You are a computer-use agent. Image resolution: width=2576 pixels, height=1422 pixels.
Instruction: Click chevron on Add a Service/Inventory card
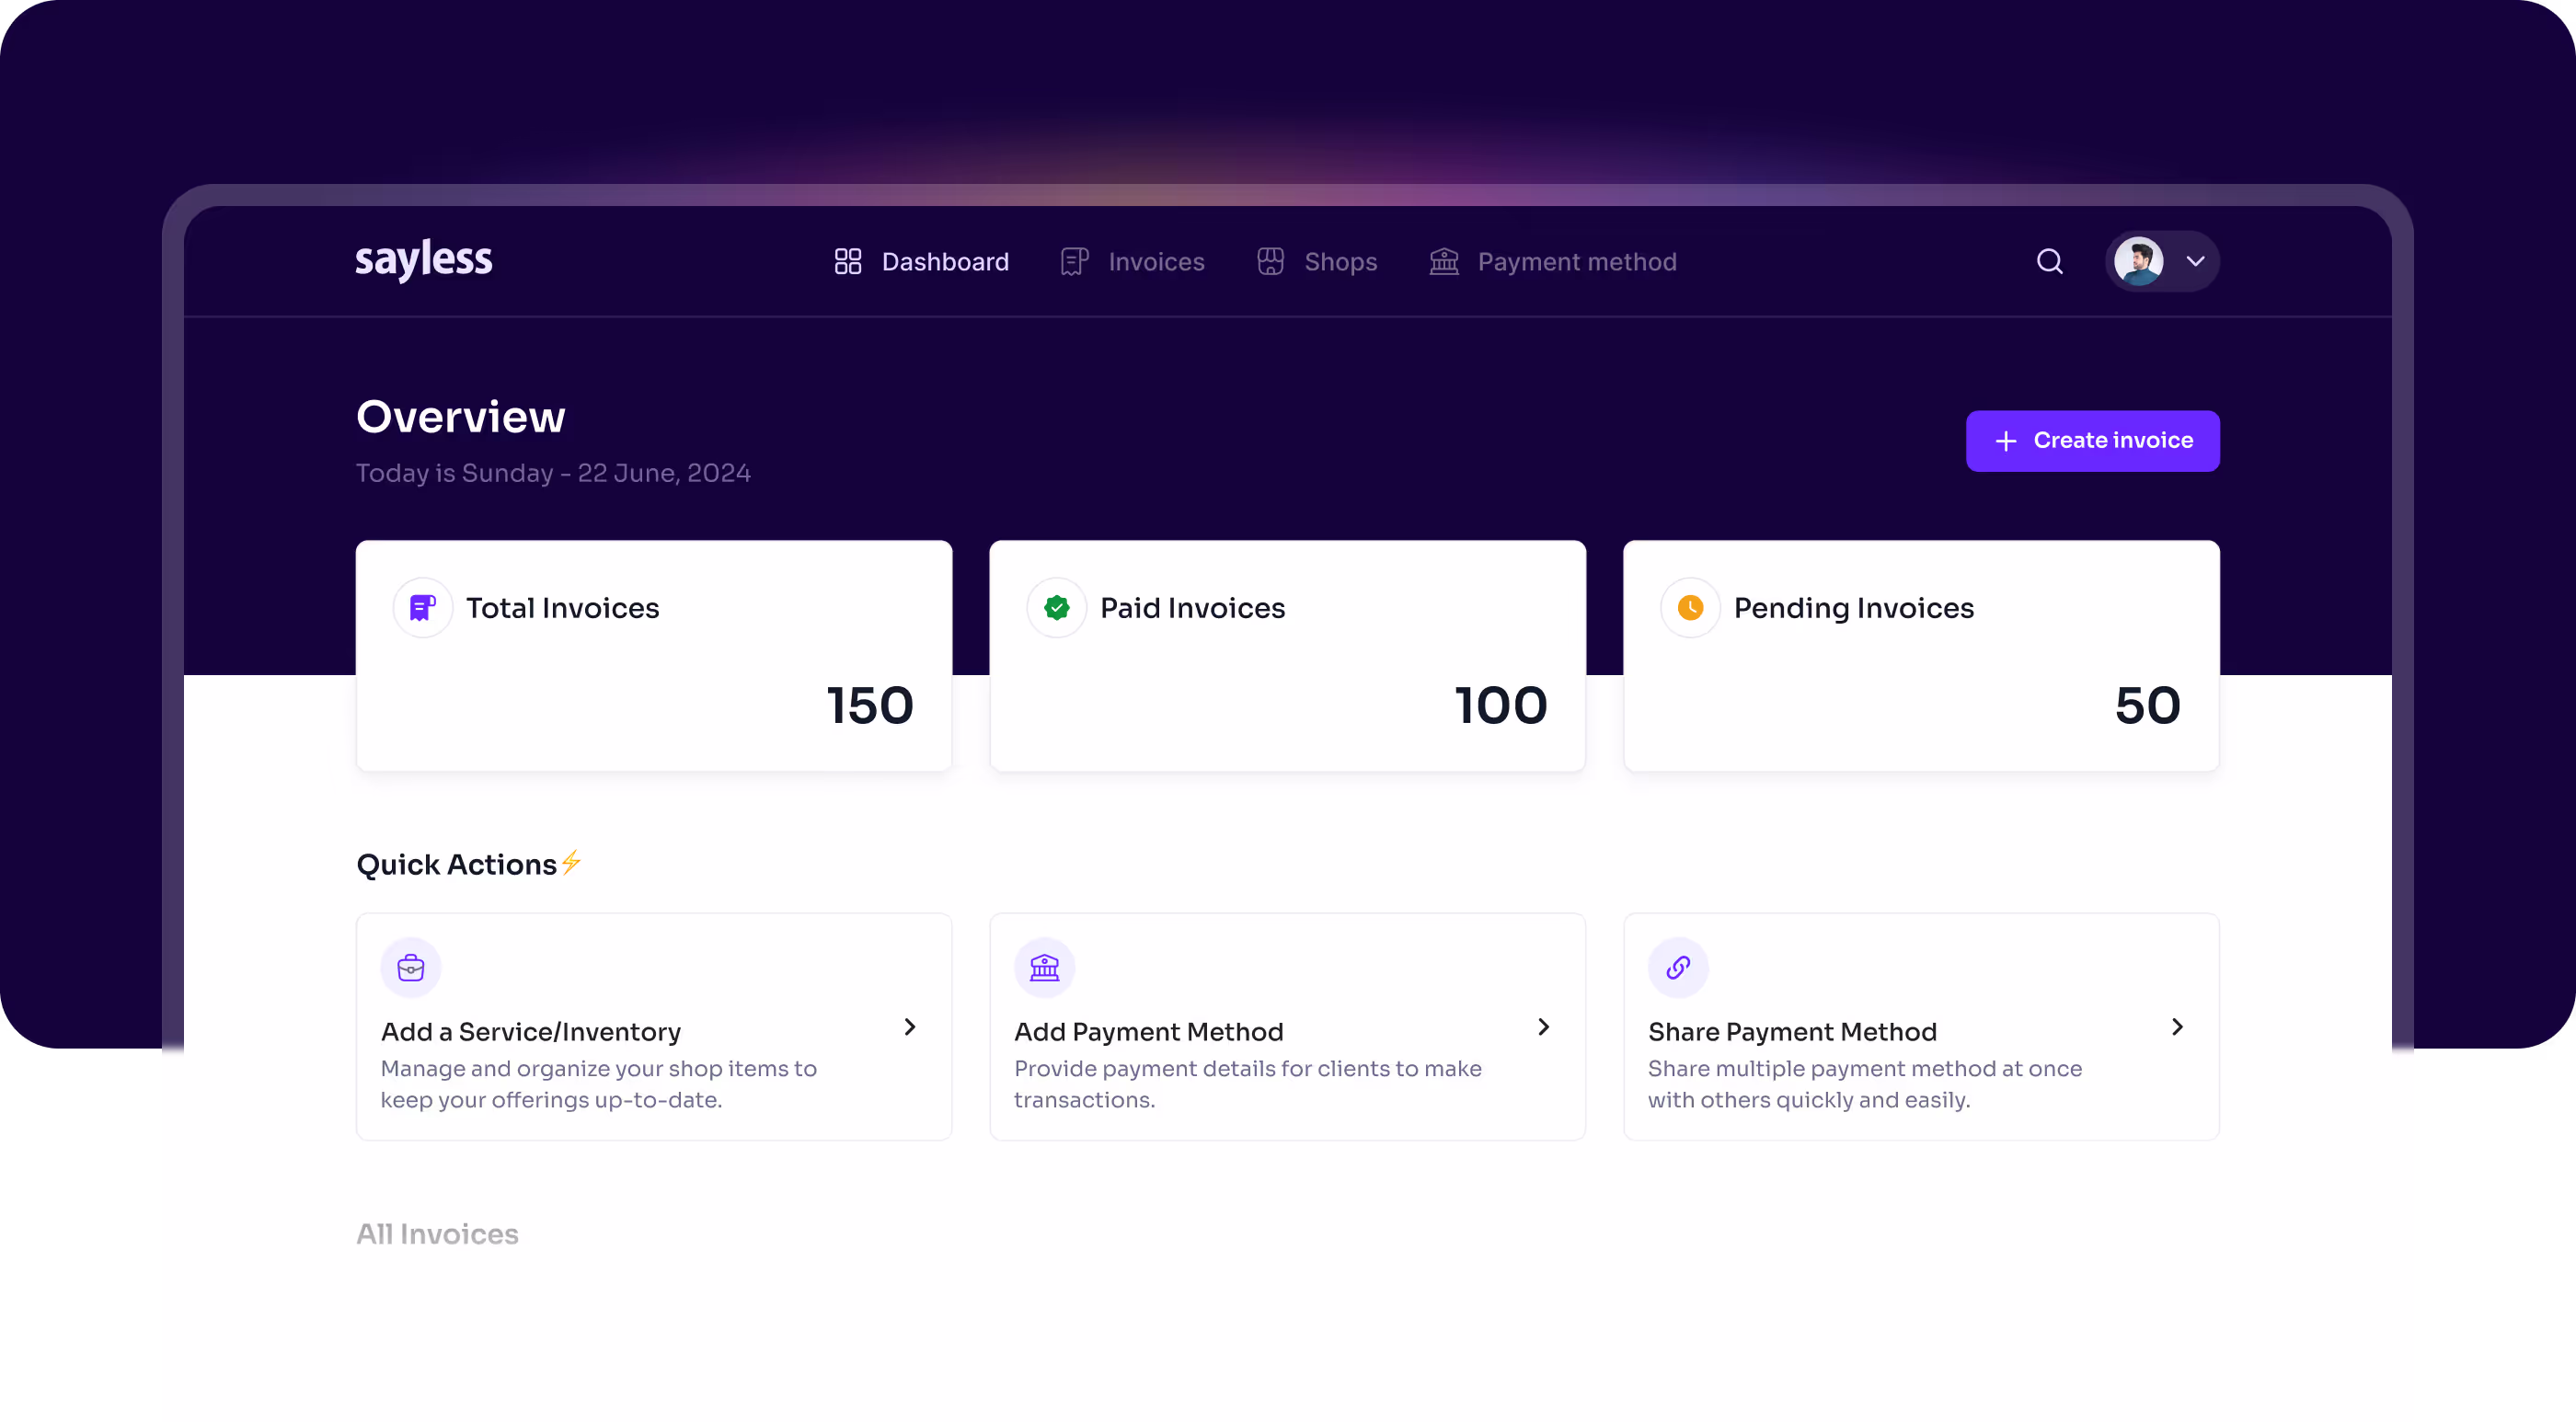(910, 1027)
